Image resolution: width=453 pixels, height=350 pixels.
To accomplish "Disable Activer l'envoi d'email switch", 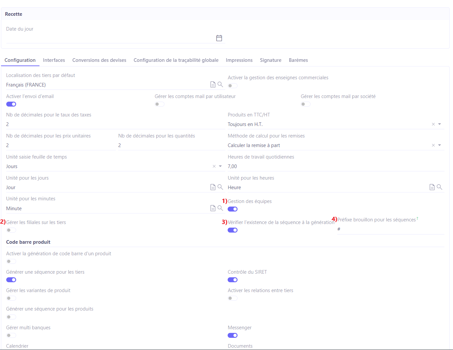I will (x=11, y=104).
